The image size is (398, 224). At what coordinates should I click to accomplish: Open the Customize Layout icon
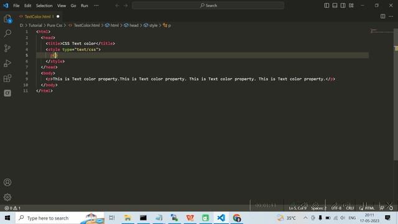(x=351, y=6)
